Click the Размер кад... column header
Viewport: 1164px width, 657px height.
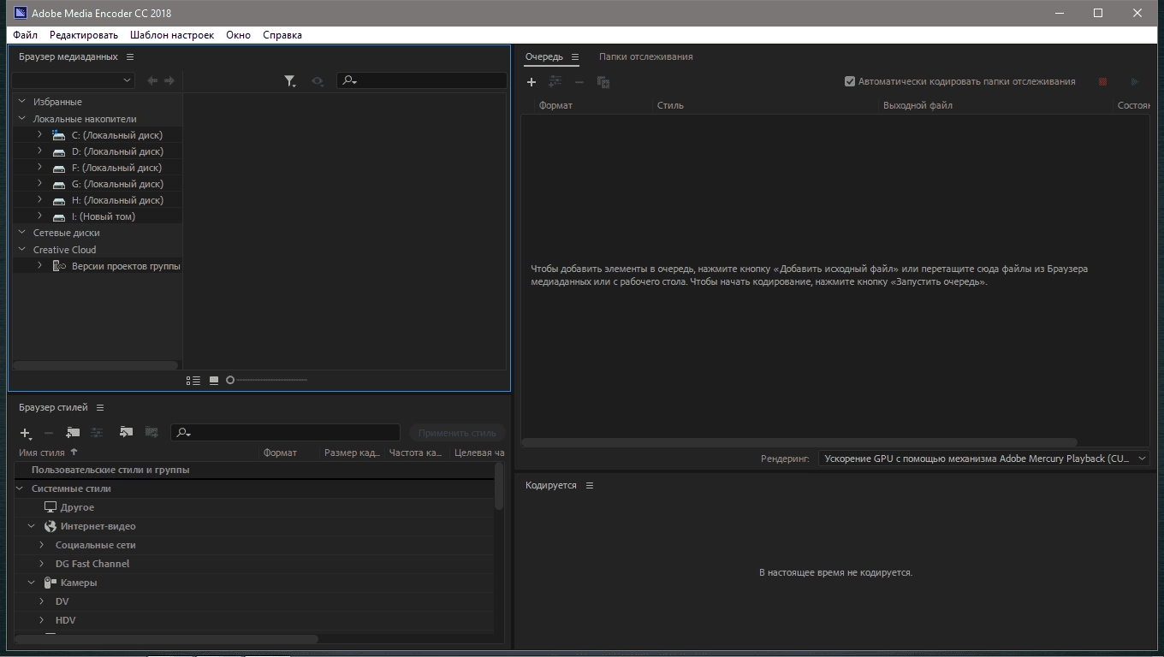point(352,453)
